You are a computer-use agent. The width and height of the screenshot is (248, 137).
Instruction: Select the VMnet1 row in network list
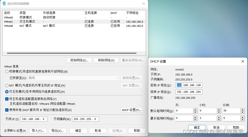point(74,22)
